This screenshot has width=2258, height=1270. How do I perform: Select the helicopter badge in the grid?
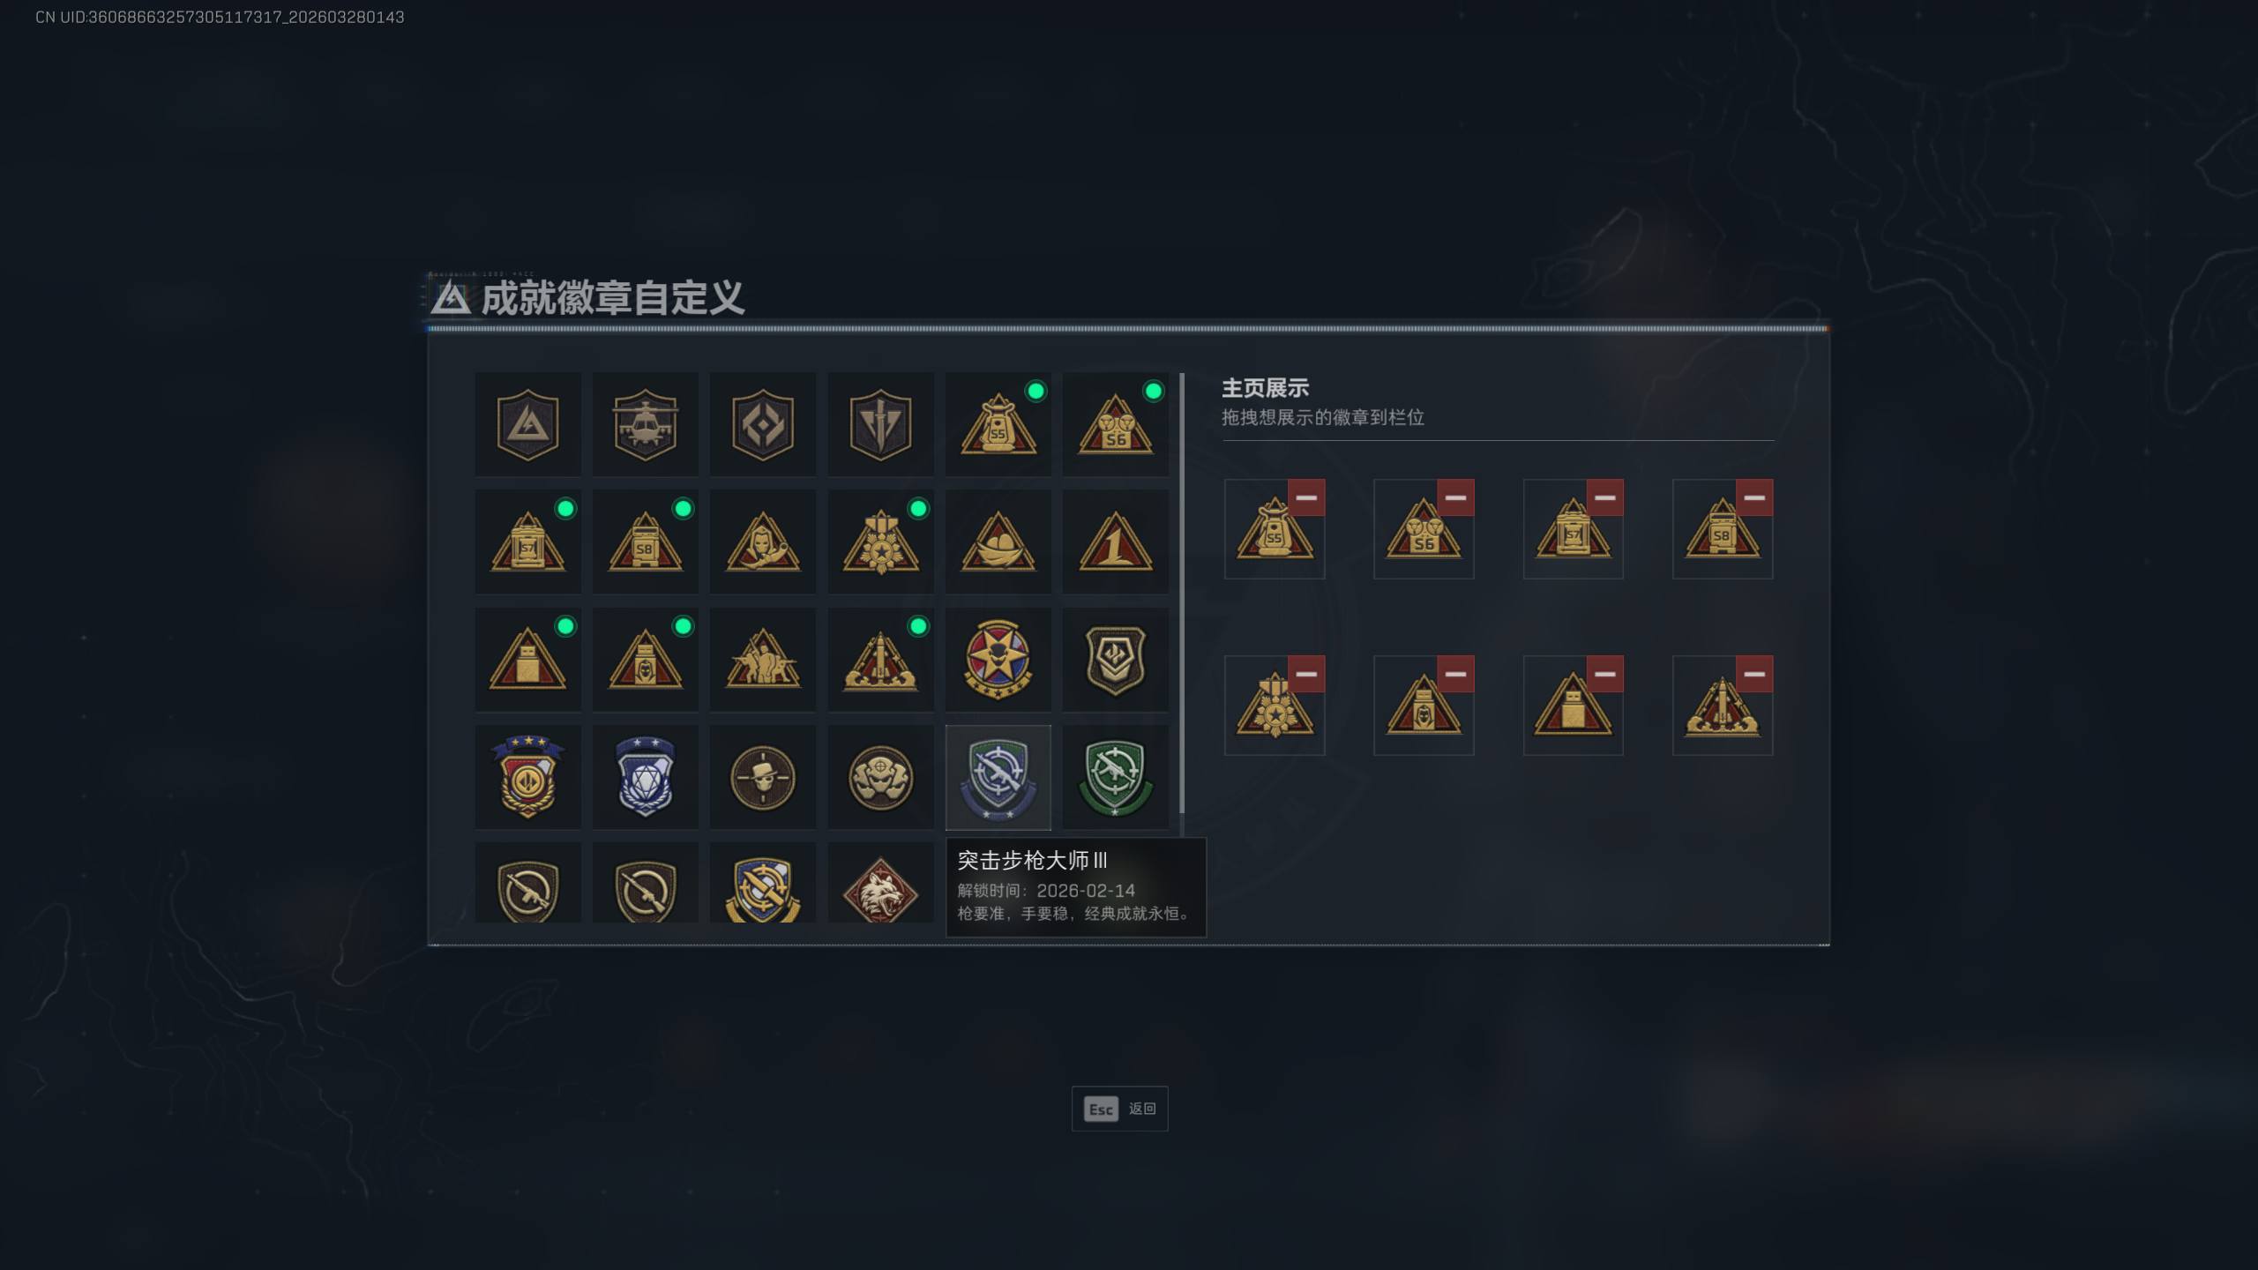(x=645, y=425)
